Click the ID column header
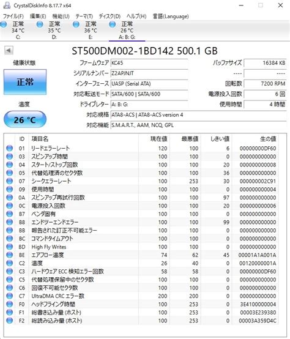 (22, 139)
